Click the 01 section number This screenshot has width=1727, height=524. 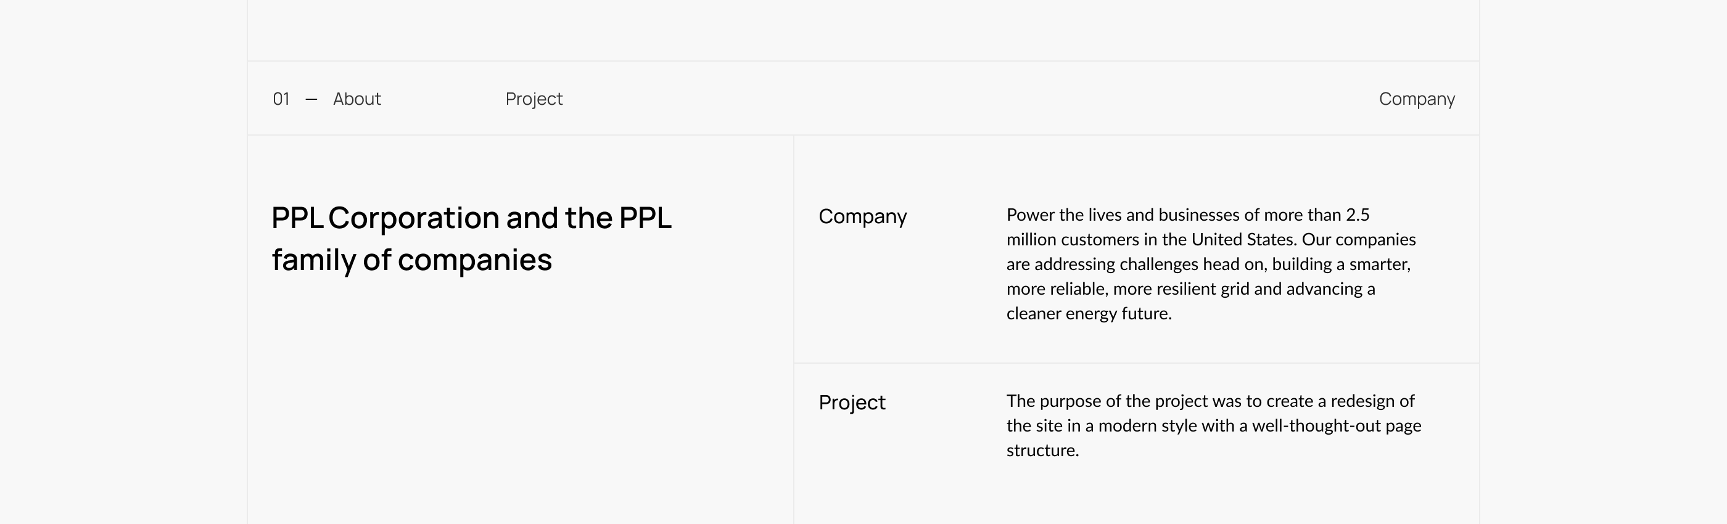tap(281, 99)
